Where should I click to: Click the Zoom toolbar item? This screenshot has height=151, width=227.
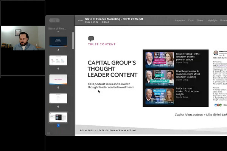[x=191, y=20]
